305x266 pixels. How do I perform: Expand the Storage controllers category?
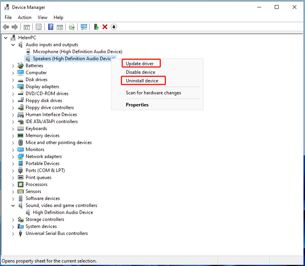click(13, 220)
